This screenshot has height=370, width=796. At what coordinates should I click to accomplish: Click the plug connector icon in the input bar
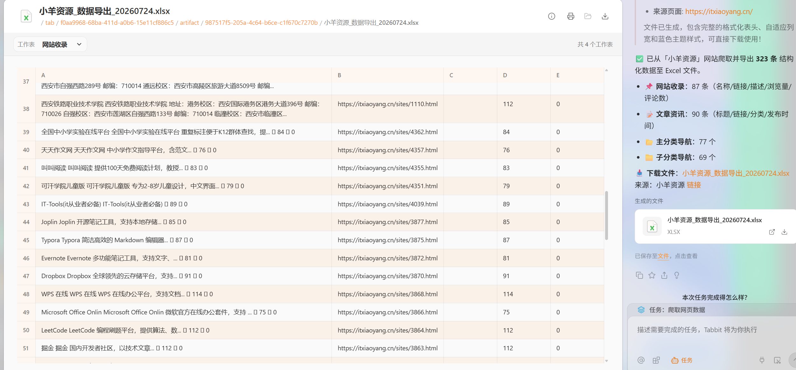(762, 360)
